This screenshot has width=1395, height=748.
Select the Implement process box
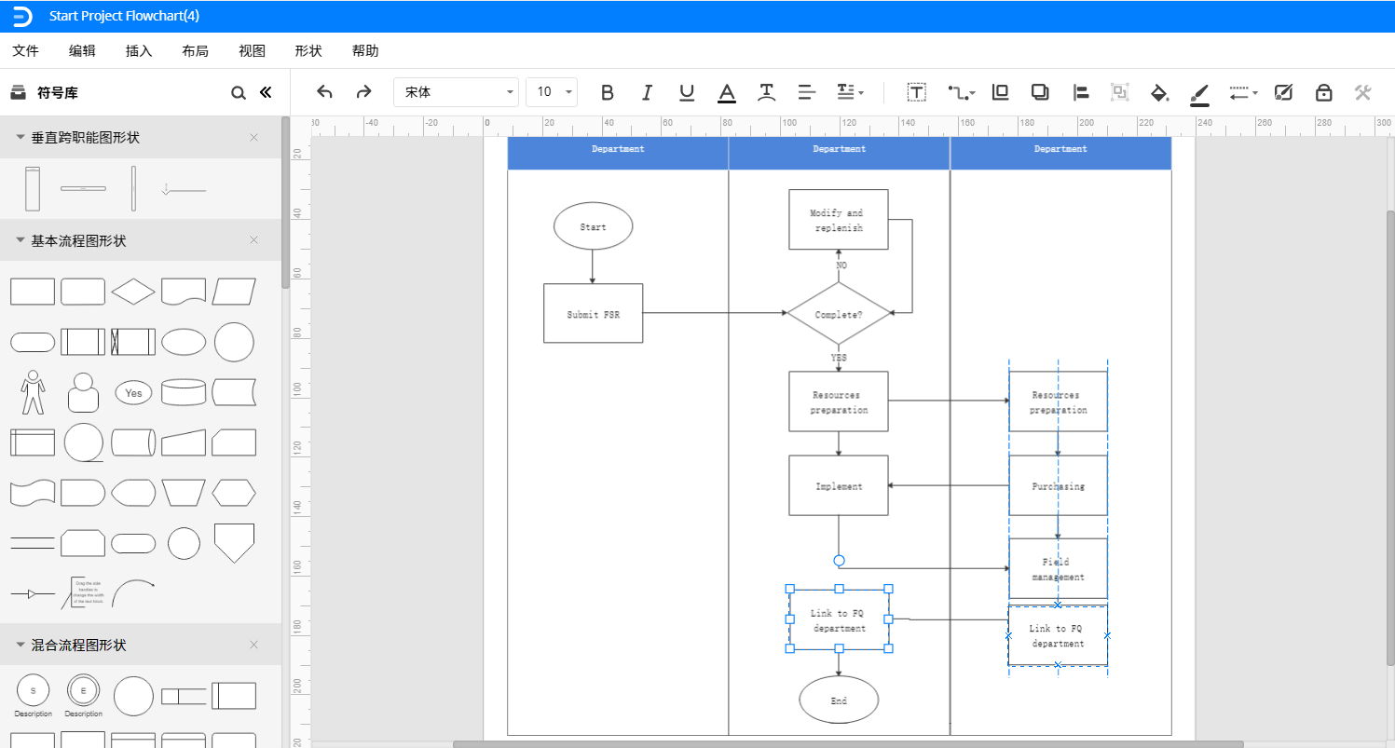pyautogui.click(x=839, y=485)
